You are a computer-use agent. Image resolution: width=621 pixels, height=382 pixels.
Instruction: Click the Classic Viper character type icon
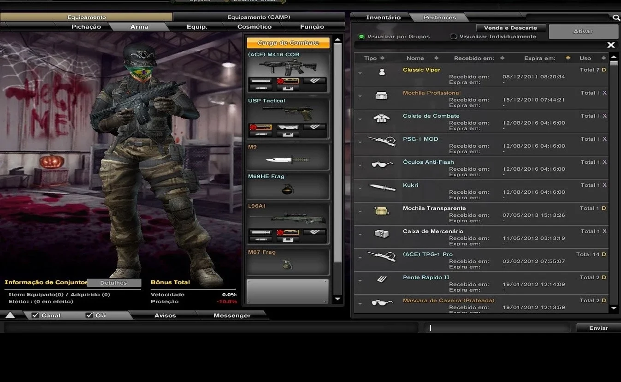(x=382, y=72)
